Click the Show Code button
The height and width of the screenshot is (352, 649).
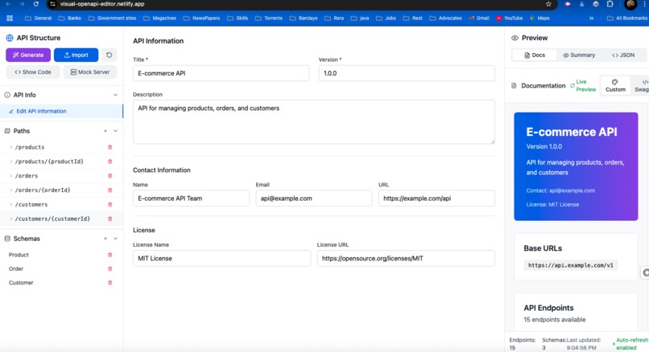(x=33, y=72)
